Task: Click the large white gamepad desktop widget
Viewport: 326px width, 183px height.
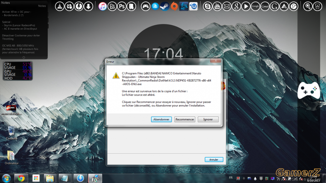Action: (x=309, y=90)
